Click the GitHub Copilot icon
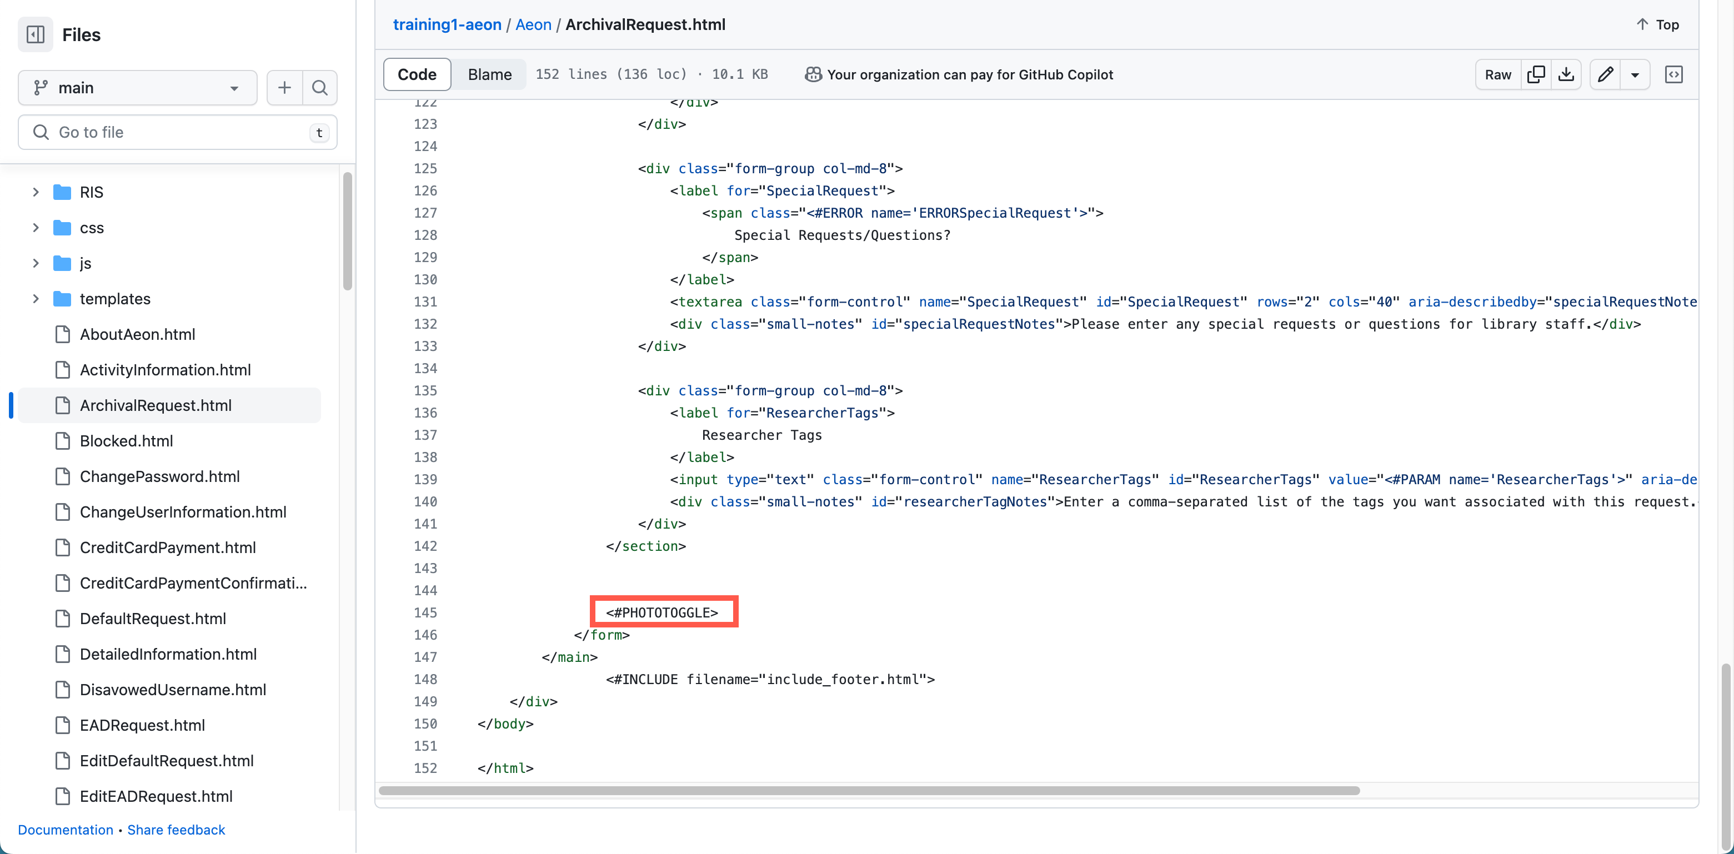1734x854 pixels. pyautogui.click(x=812, y=74)
